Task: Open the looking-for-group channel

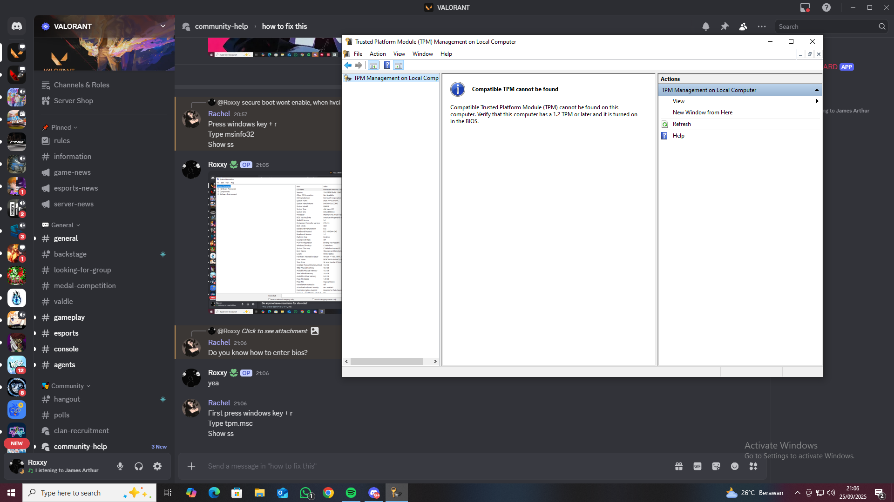Action: [x=82, y=270]
